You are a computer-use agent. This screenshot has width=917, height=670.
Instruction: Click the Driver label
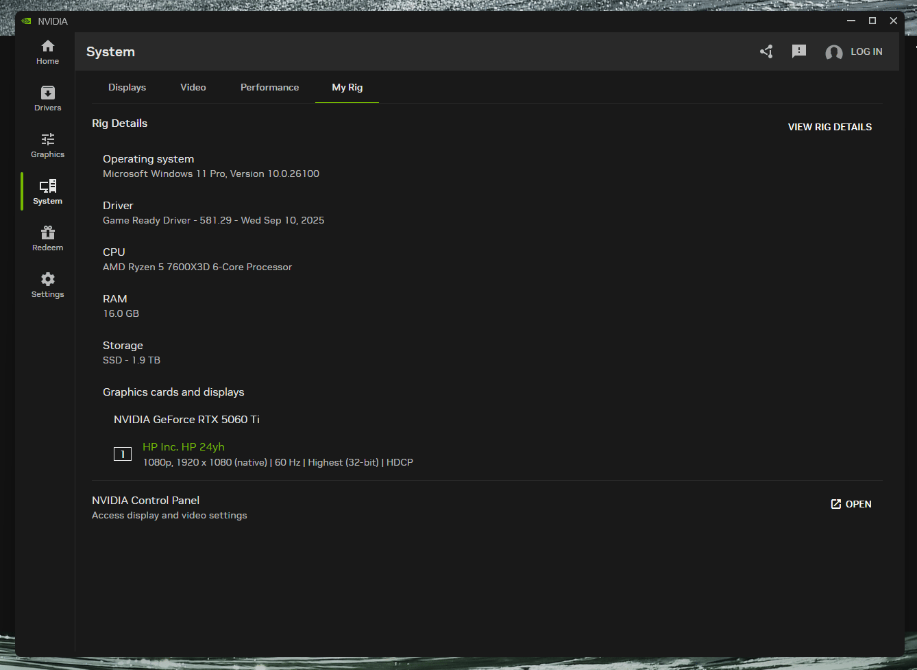[x=118, y=205]
